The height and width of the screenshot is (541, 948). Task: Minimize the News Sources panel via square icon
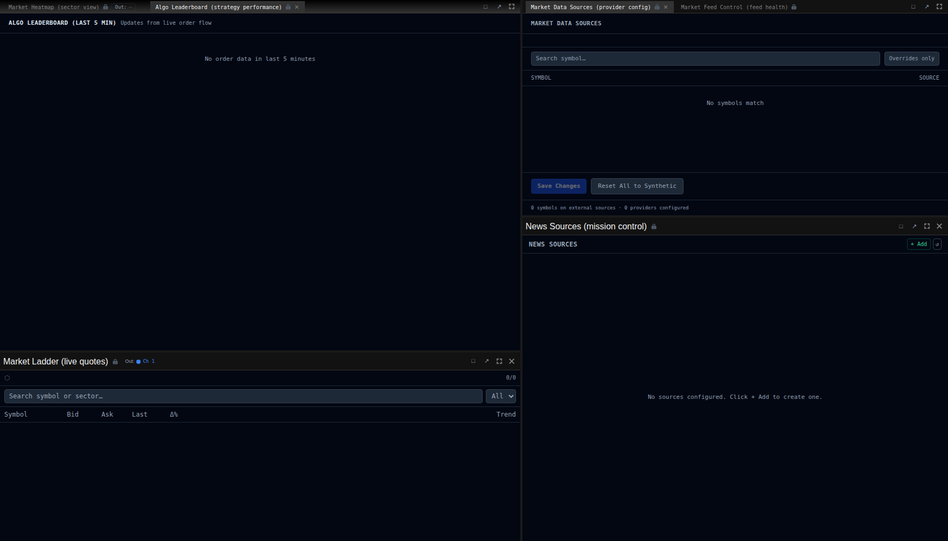[x=901, y=227]
